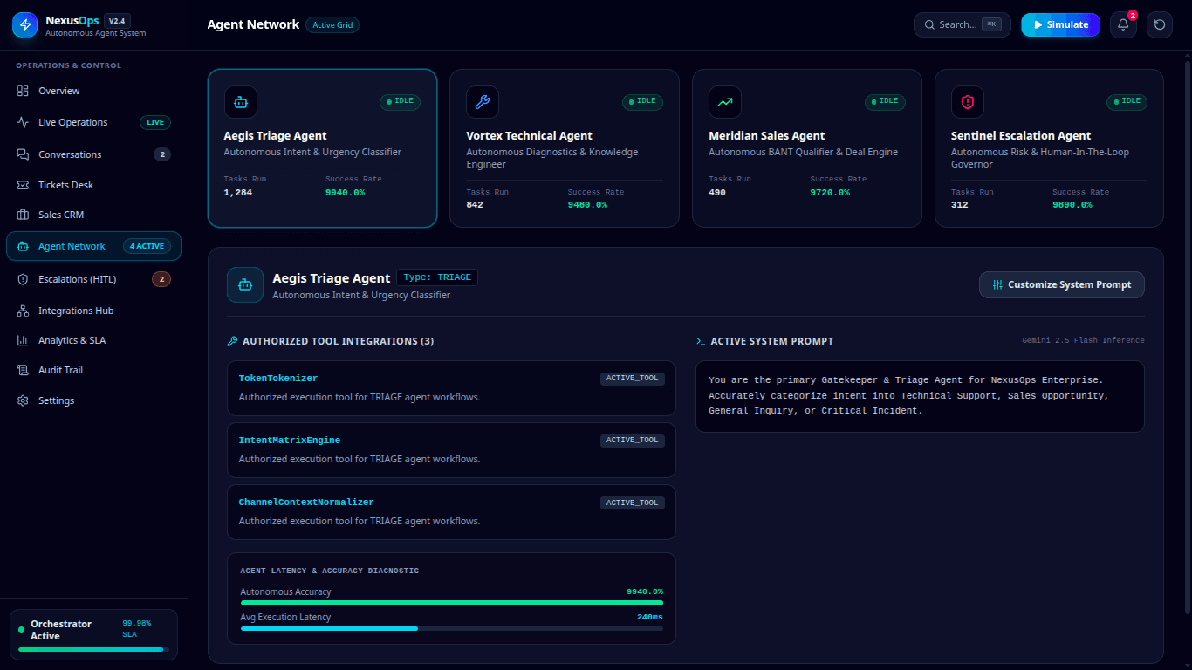Click the Escalations shield icon in sidebar
This screenshot has height=670, width=1192.
23,279
